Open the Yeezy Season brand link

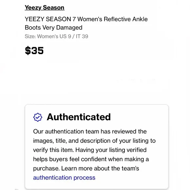(x=45, y=8)
